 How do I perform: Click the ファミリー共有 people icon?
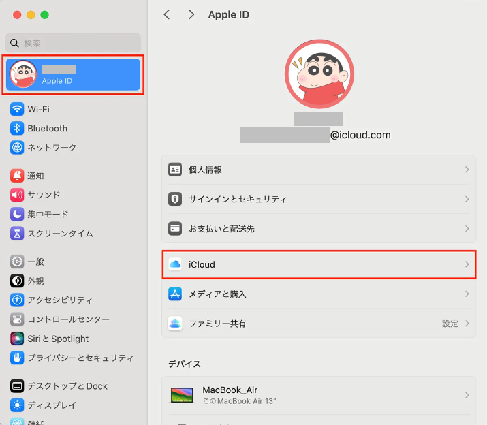point(175,324)
